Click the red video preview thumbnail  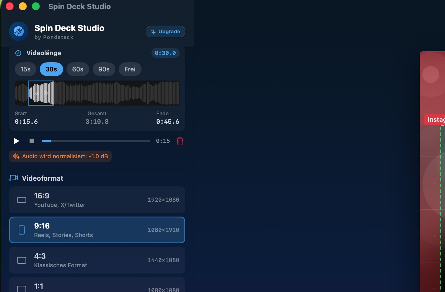(432, 172)
